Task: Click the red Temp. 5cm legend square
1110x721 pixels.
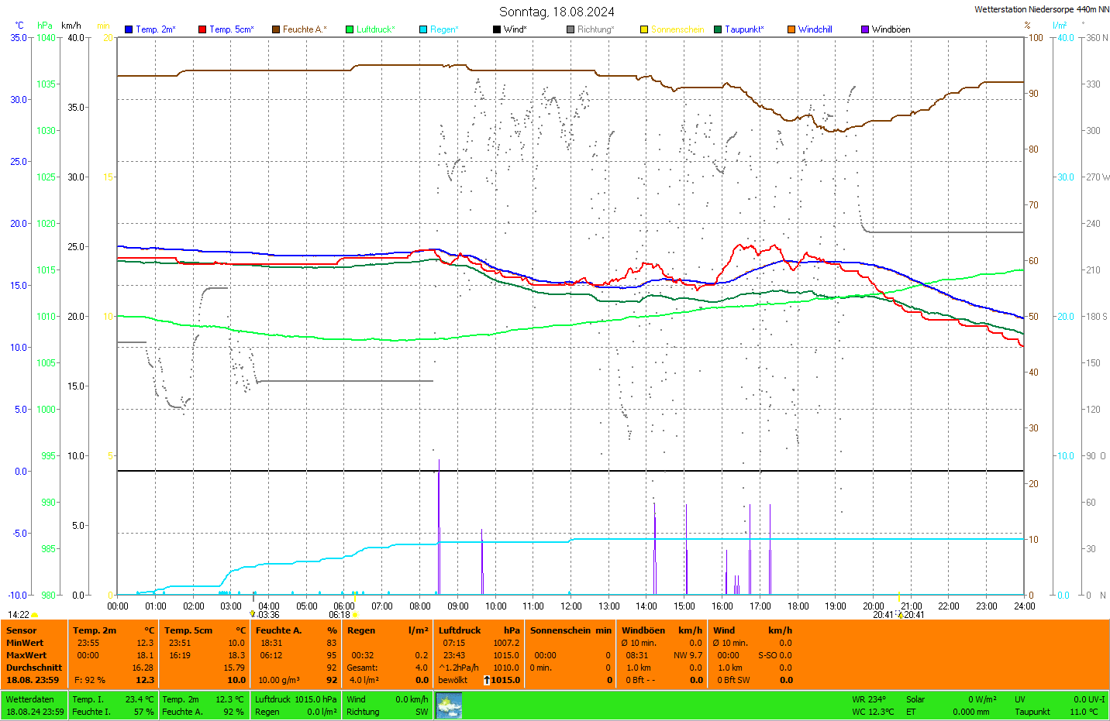Action: click(x=202, y=29)
